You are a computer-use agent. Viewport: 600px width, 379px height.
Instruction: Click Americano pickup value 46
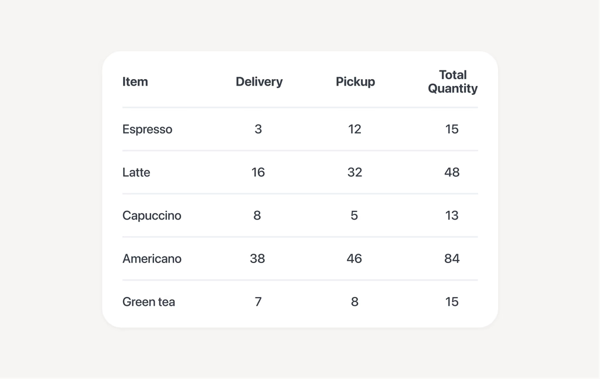coord(354,259)
